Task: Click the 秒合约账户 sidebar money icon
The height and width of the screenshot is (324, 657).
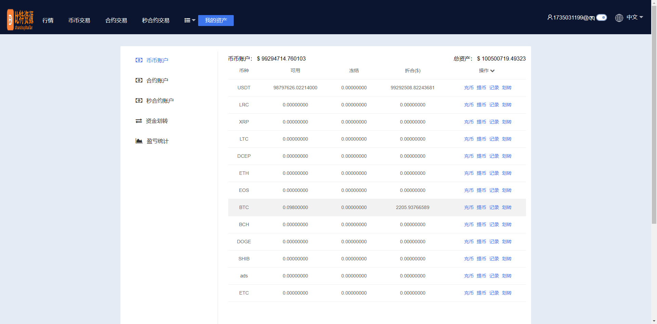Action: (139, 101)
